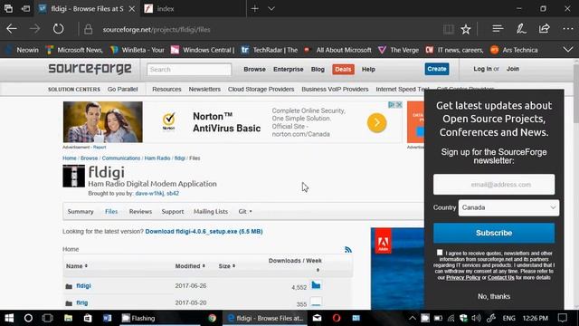Click the browser Back arrow
The height and width of the screenshot is (326, 579).
[x=12, y=29]
